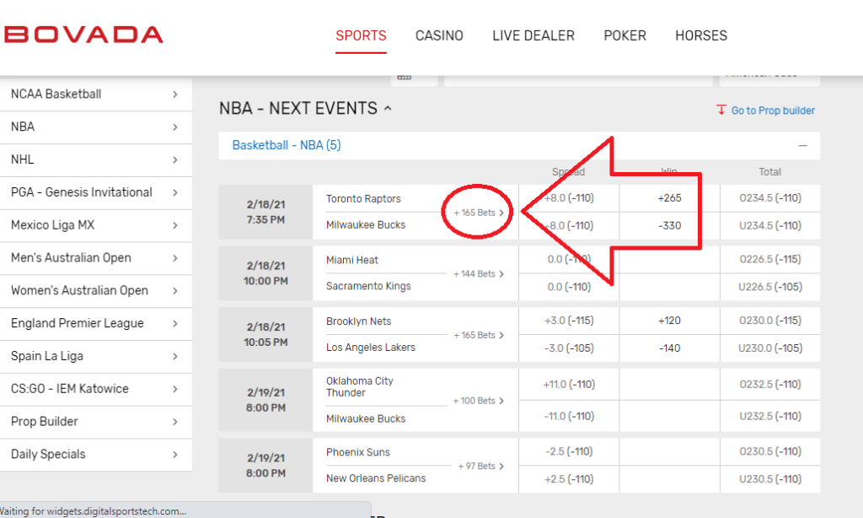Expand Men's Australian Open chevron
Screen dimensions: 863x518
tap(175, 258)
